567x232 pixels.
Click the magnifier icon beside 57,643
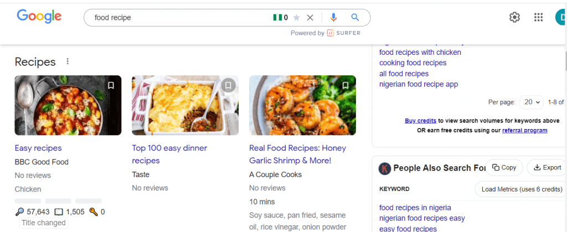(x=19, y=212)
